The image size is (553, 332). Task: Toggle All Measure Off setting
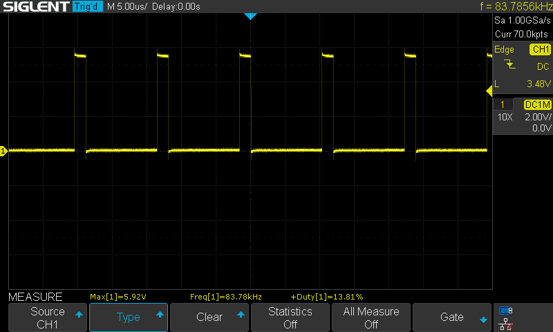click(x=371, y=317)
